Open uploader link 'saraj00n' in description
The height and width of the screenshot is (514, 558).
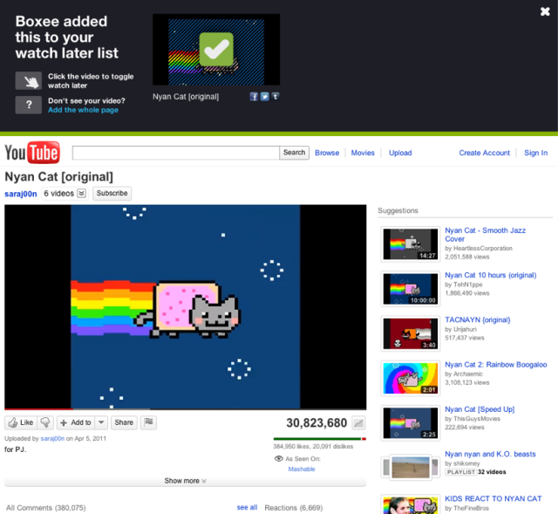[52, 438]
